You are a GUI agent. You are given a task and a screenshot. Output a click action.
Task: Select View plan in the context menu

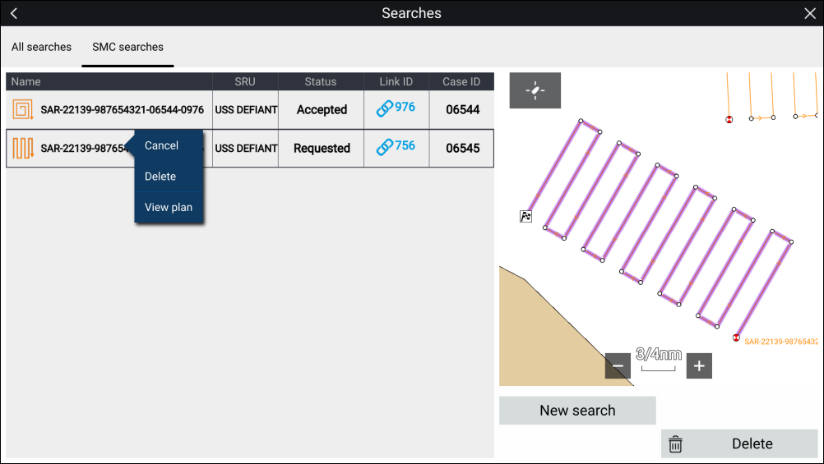pyautogui.click(x=169, y=208)
